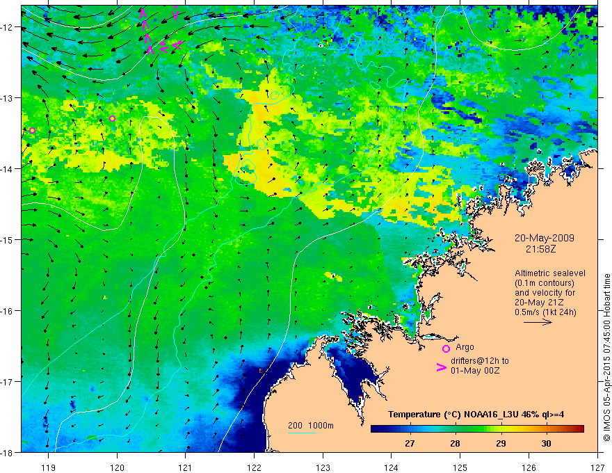Viewport: 612px width, 473px height.
Task: Click the "(0.1m contours)" caption line
Action: [545, 283]
